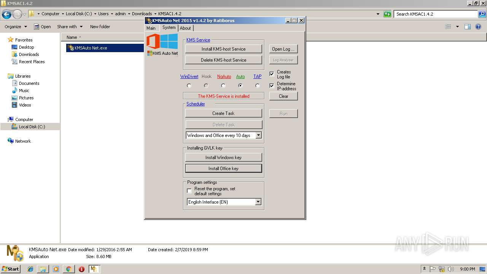Viewport: 487px width, 274px height.
Task: Select KMSAuto Net.exe file icon in Explorer
Action: coord(70,48)
